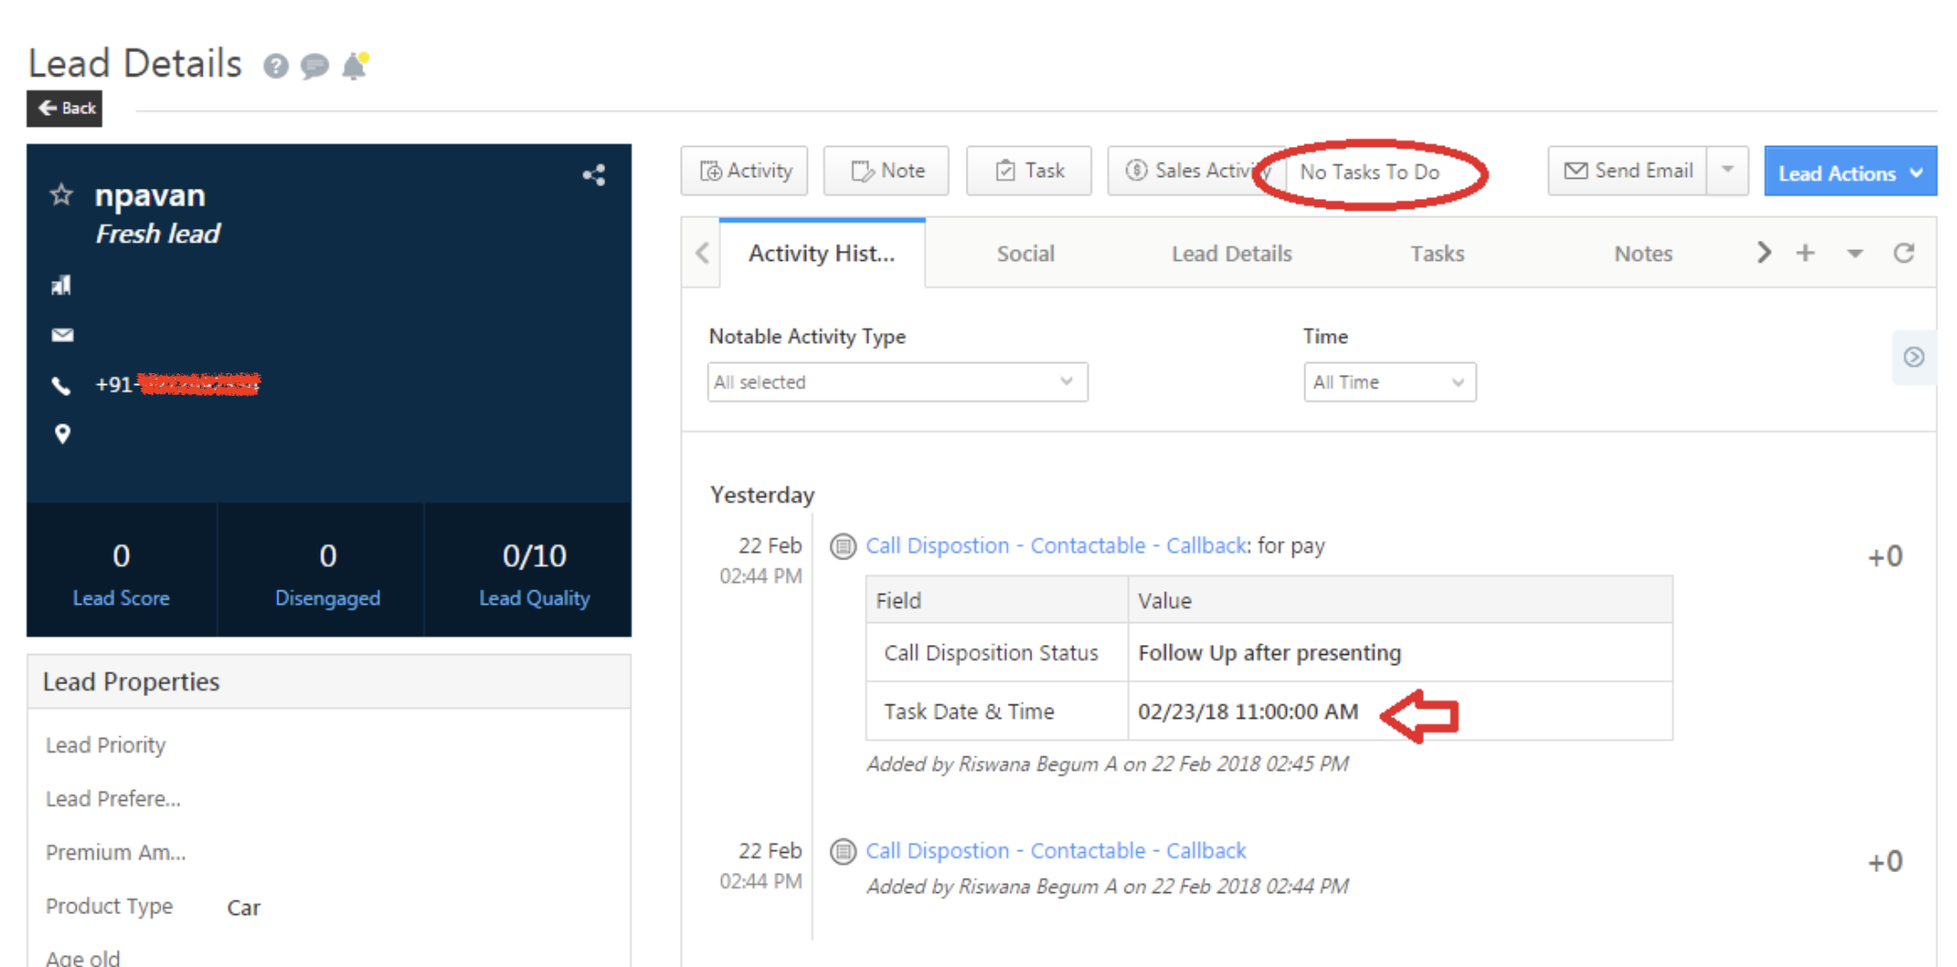Screen dimensions: 1957x967
Task: Click the No Tasks To Do label
Action: click(x=1369, y=172)
